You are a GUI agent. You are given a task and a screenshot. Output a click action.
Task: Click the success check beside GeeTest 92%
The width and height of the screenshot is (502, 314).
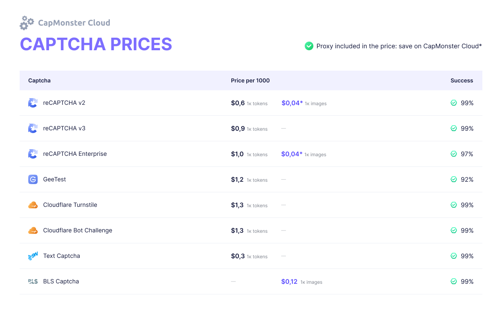454,179
